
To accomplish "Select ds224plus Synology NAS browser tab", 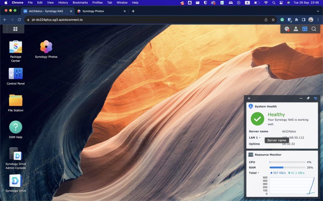I will click(x=48, y=11).
